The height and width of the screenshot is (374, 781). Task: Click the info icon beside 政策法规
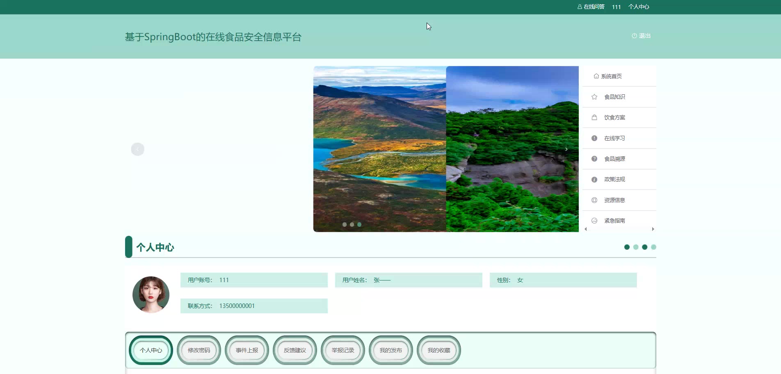(594, 180)
